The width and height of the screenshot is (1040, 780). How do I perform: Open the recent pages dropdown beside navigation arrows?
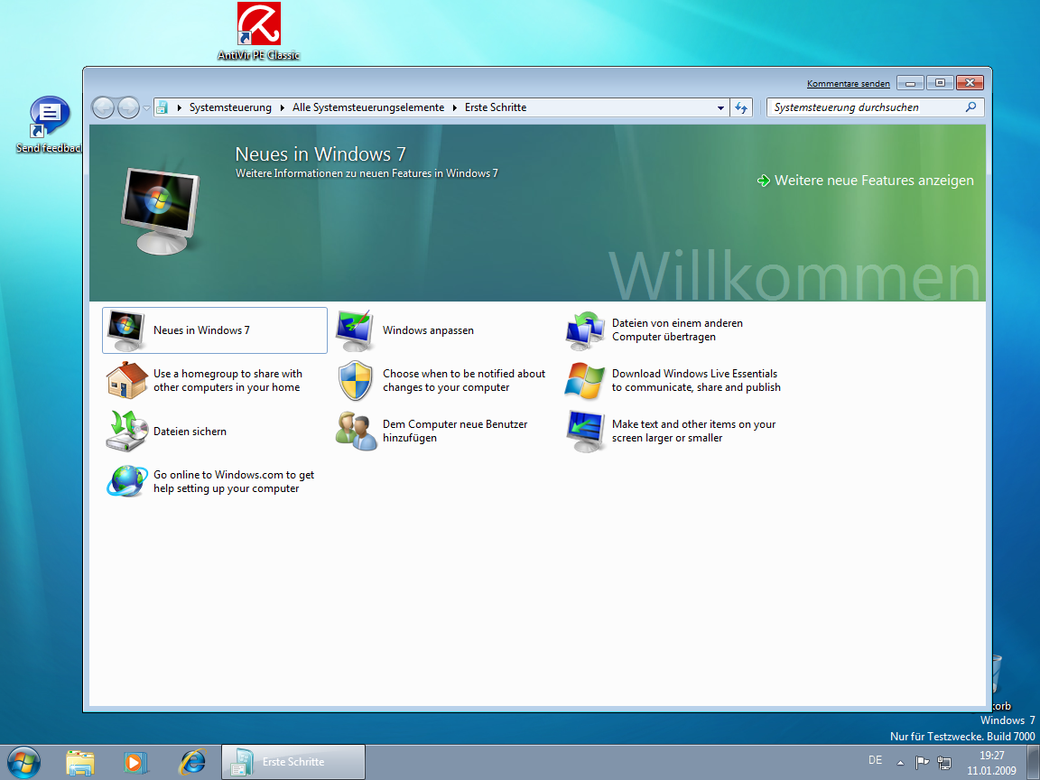(x=146, y=108)
